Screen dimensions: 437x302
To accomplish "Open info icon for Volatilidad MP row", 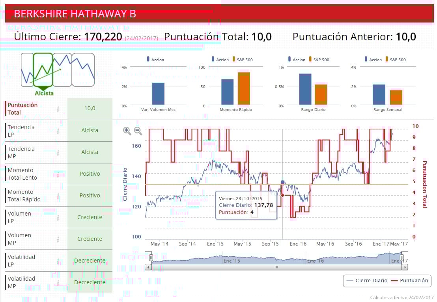I will [x=58, y=283].
